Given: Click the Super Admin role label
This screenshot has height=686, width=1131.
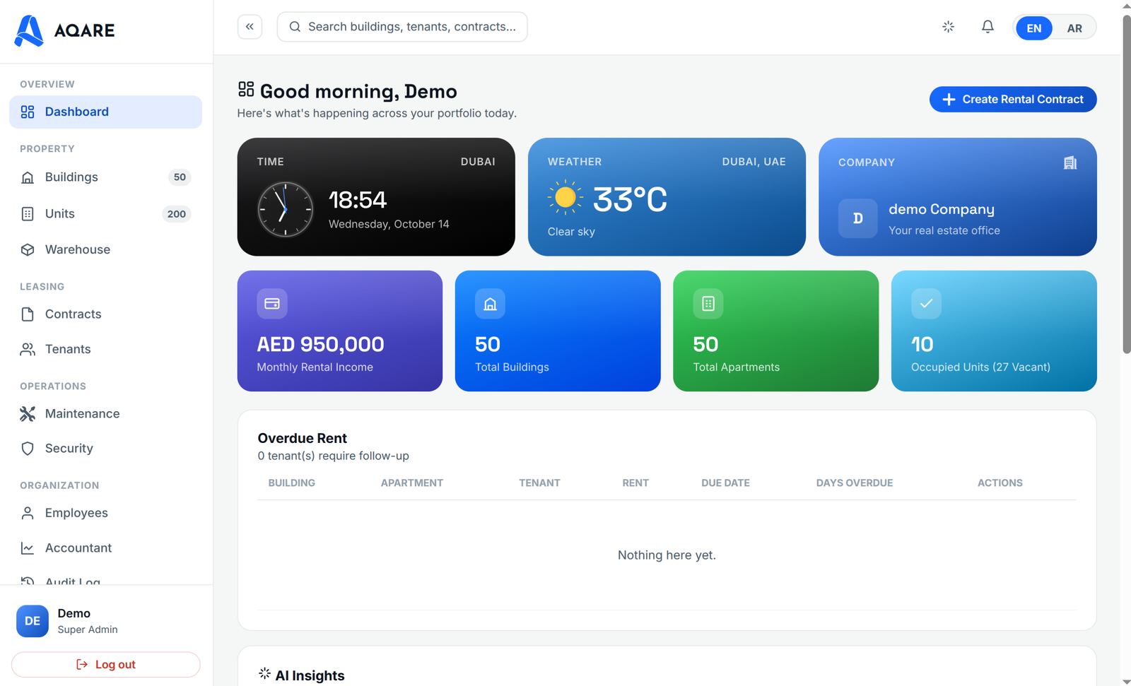Looking at the screenshot, I should tap(88, 629).
